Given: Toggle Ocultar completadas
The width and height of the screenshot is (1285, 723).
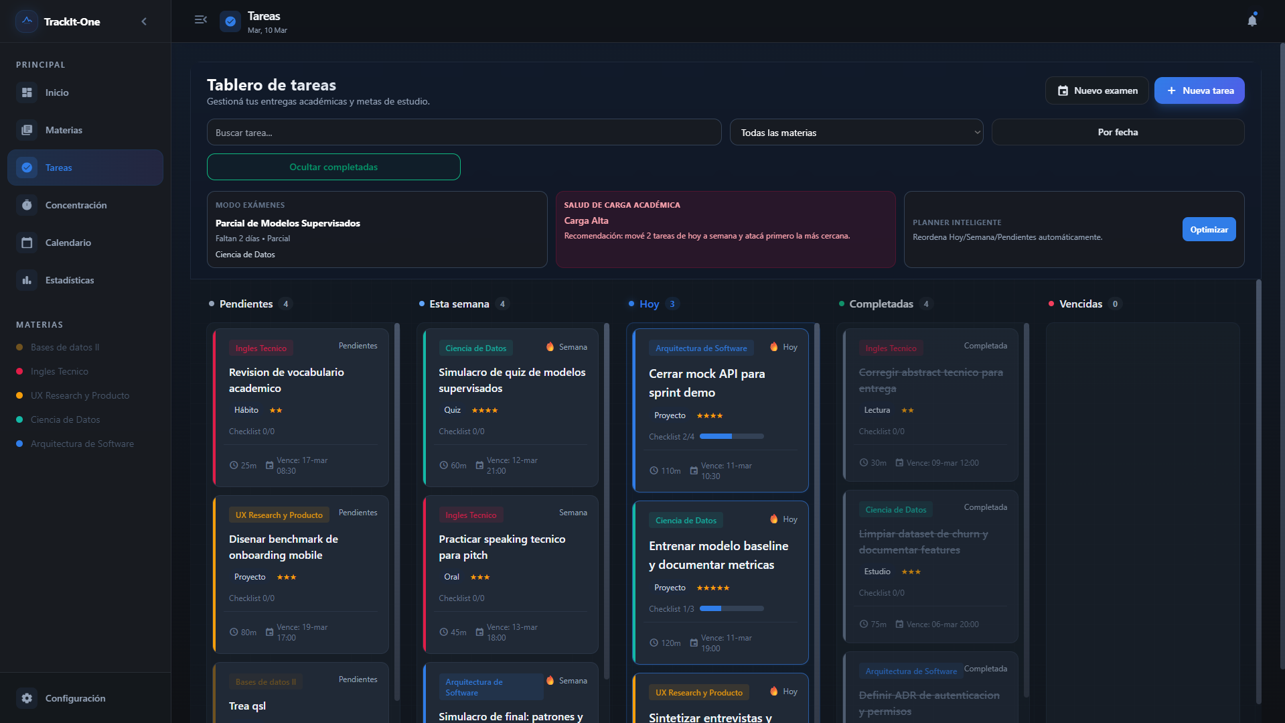Looking at the screenshot, I should tap(333, 167).
